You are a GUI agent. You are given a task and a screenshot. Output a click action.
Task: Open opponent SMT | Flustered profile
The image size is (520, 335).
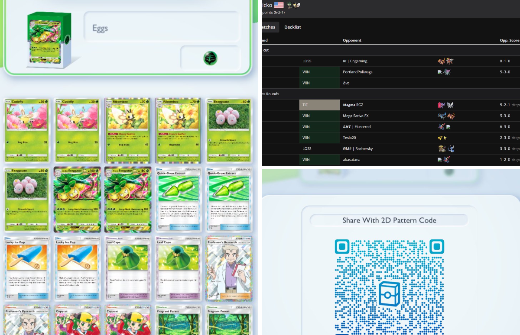point(357,127)
